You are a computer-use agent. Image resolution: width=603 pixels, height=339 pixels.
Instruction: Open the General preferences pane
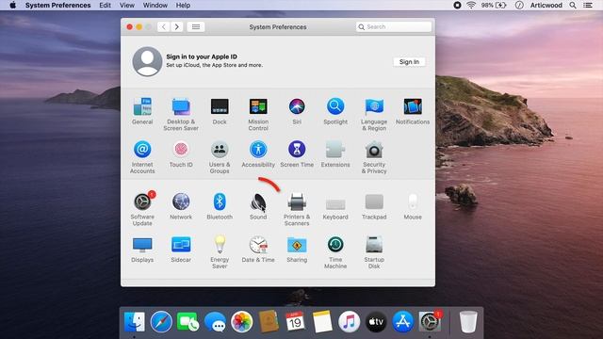pyautogui.click(x=142, y=106)
